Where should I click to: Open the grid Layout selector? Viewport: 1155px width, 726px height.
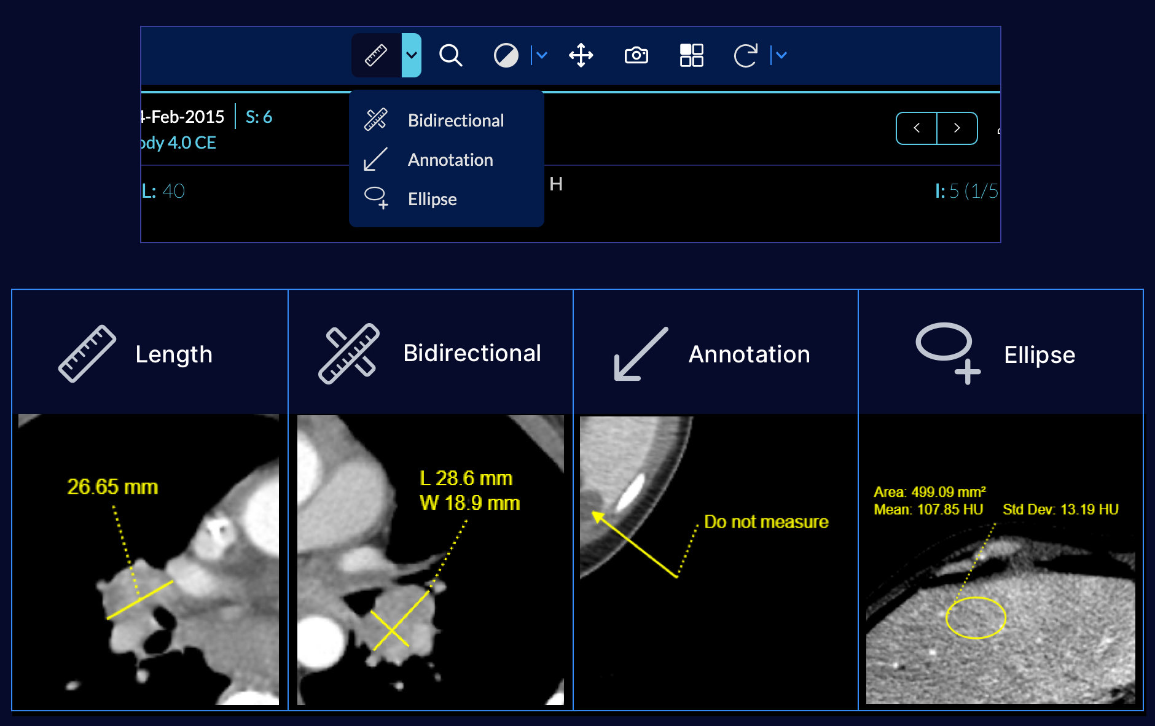point(691,55)
